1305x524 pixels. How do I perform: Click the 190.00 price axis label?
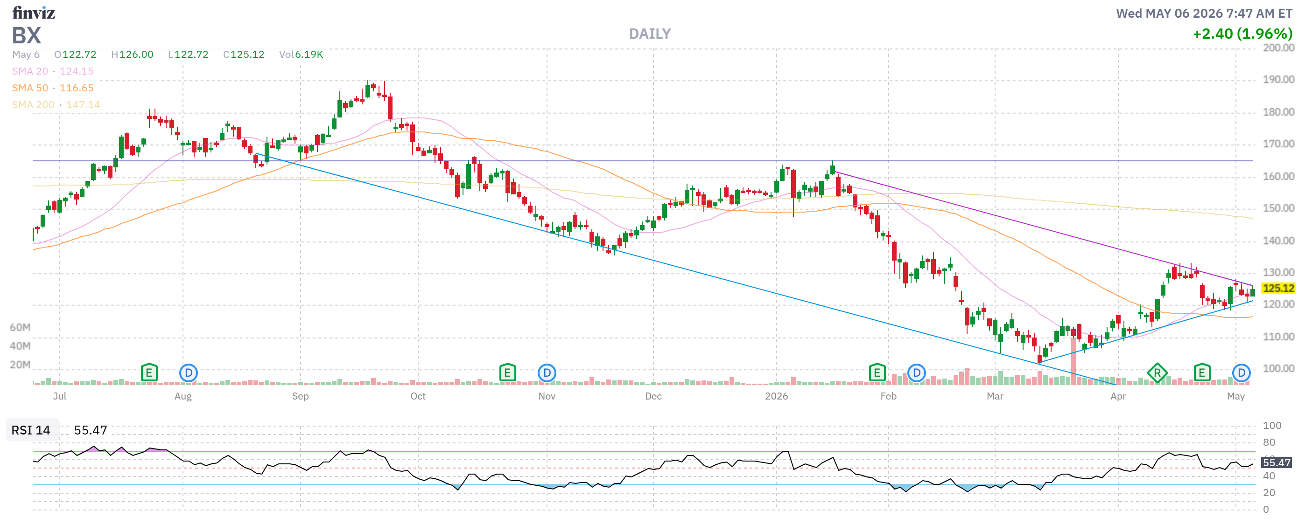pos(1278,79)
